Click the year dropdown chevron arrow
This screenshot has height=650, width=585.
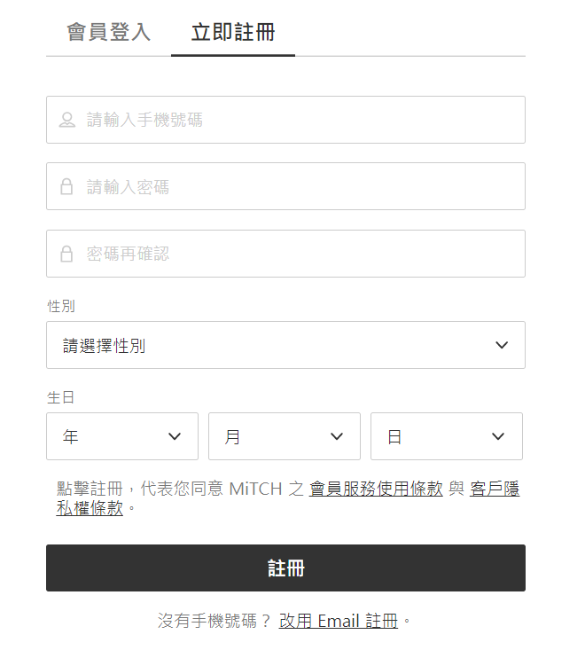(x=175, y=436)
